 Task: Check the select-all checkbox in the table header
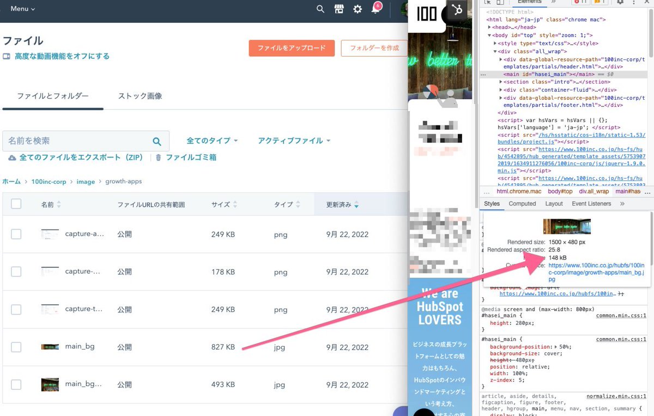(16, 203)
